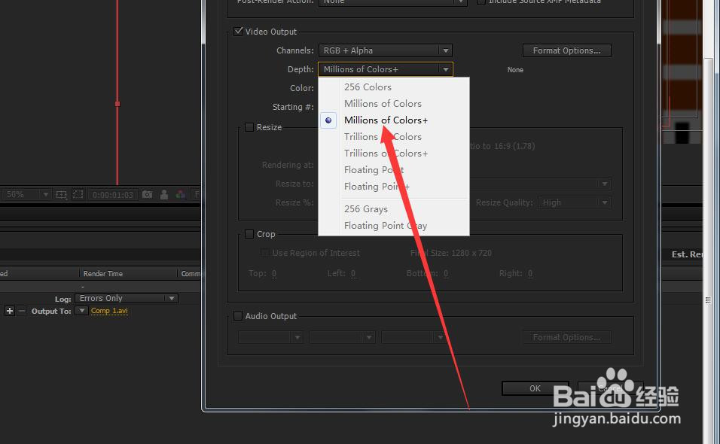Image resolution: width=720 pixels, height=444 pixels.
Task: Click the Right crop value 0
Action: pos(530,273)
